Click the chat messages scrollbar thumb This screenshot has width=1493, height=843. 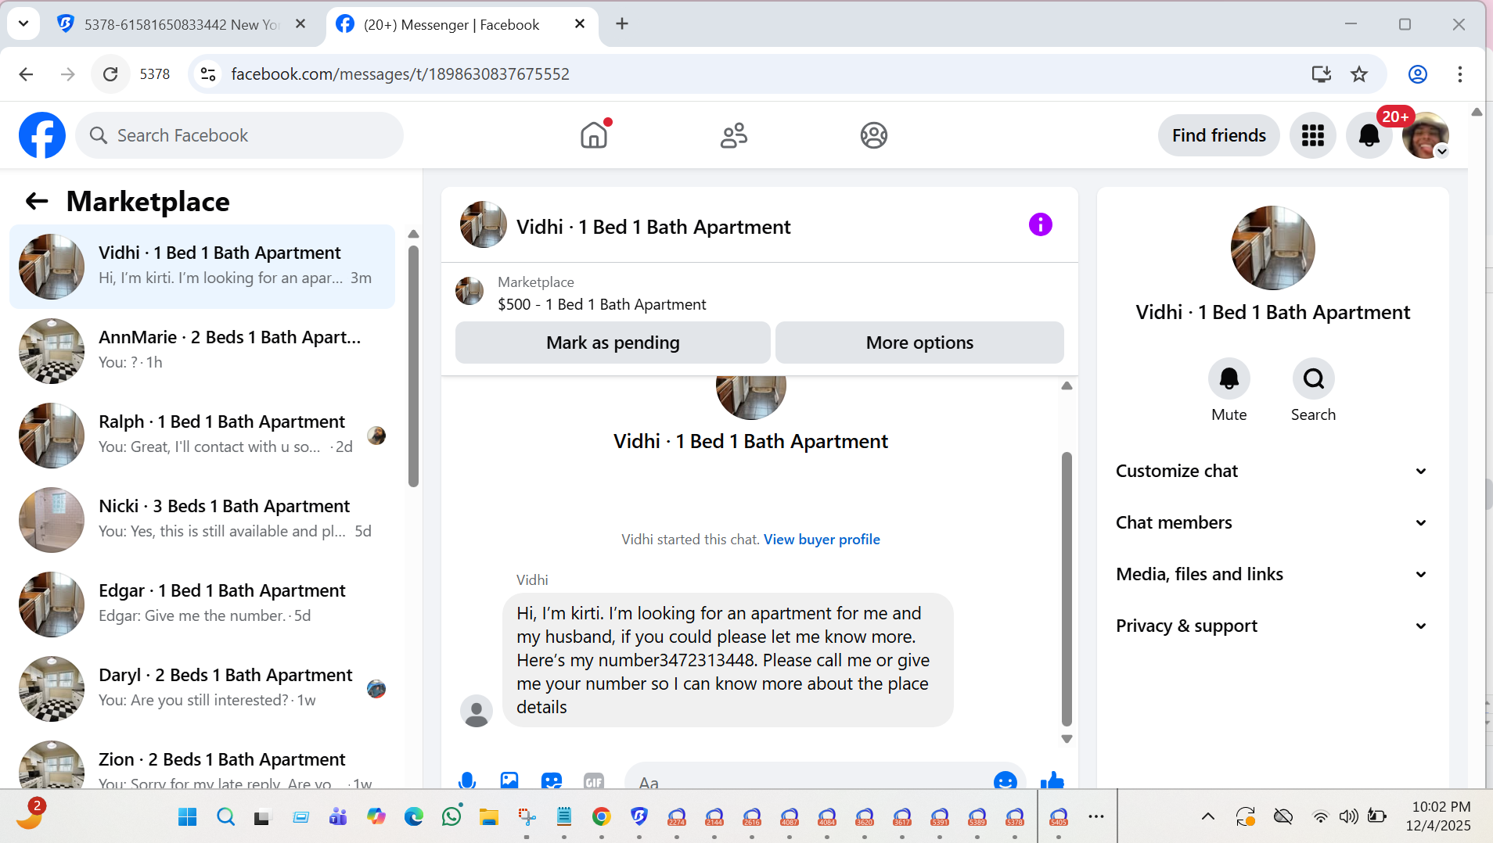click(x=1067, y=588)
